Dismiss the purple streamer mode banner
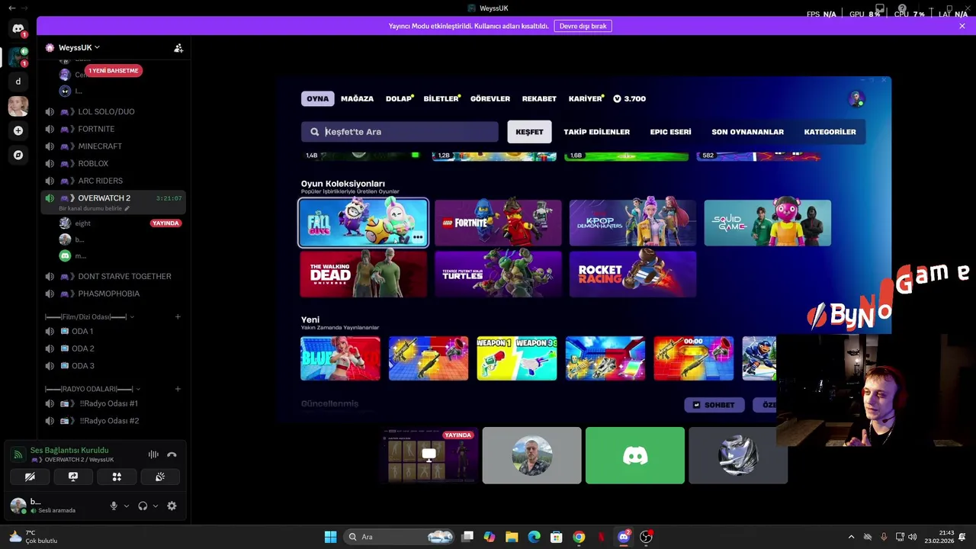The height and width of the screenshot is (549, 976). pyautogui.click(x=962, y=26)
